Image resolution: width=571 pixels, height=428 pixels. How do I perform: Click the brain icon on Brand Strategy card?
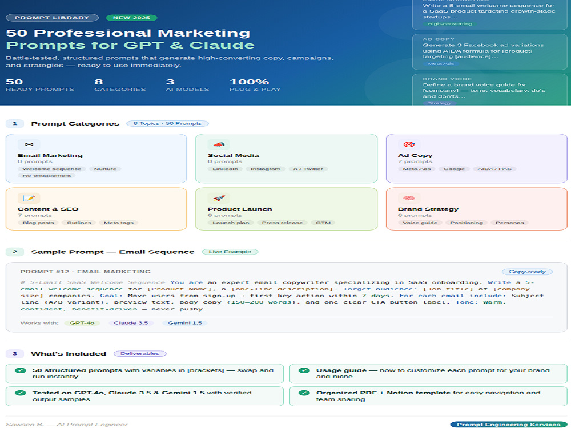click(409, 199)
